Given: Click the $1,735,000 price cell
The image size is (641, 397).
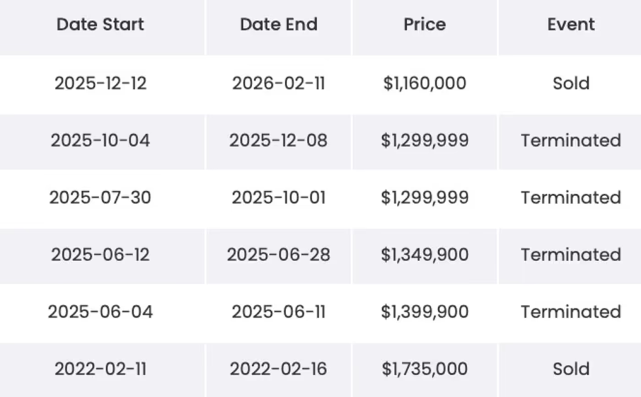Looking at the screenshot, I should [x=424, y=369].
